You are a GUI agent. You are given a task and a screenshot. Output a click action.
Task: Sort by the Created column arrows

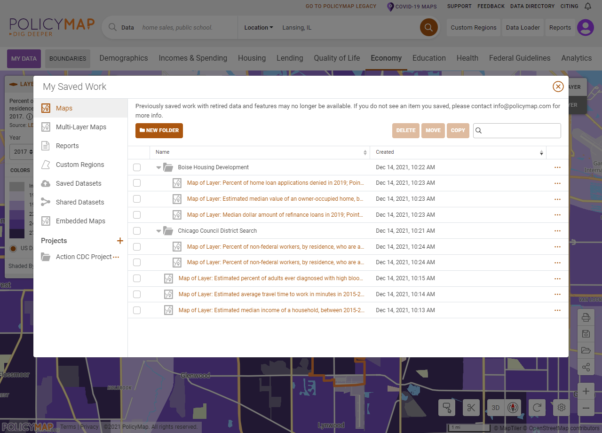click(541, 152)
